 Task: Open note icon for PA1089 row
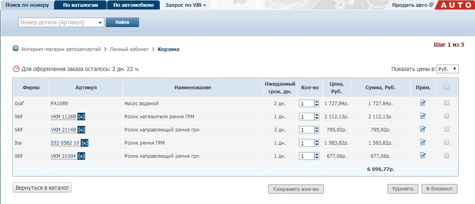point(423,103)
